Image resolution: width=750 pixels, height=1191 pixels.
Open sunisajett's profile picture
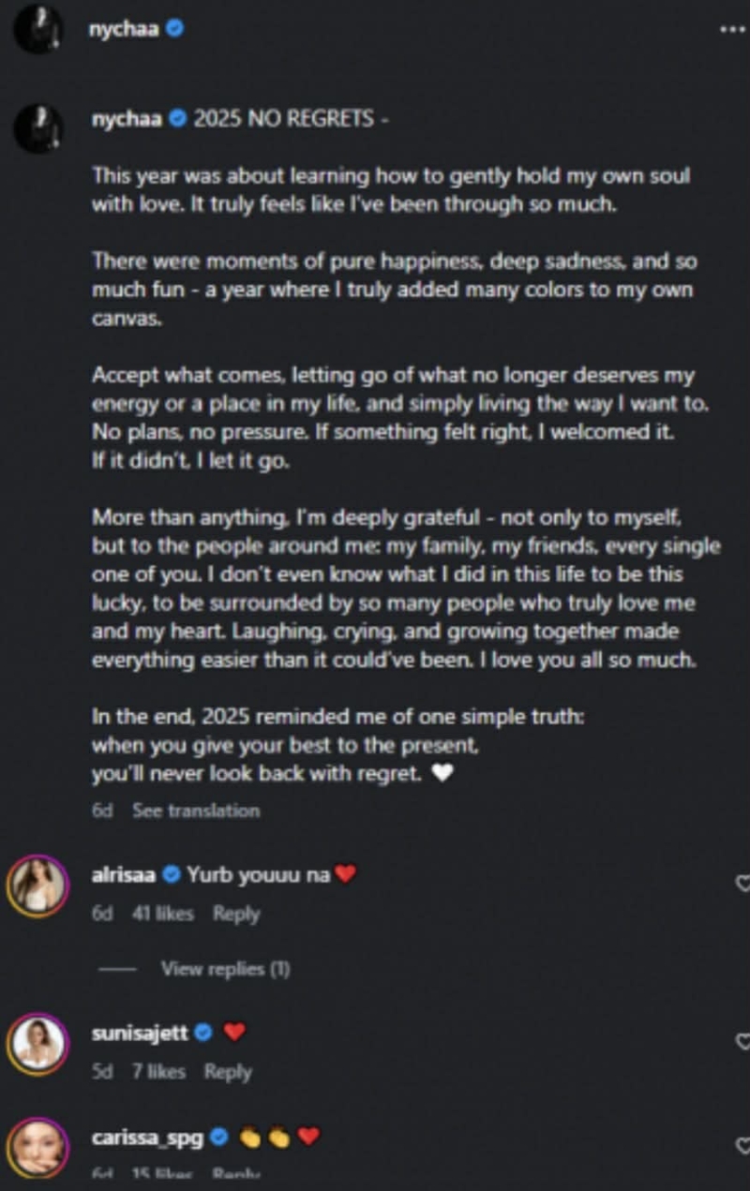(x=38, y=1043)
